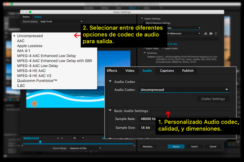Open the Preset dropdown showing Widescreen
The image size is (244, 162).
(184, 33)
